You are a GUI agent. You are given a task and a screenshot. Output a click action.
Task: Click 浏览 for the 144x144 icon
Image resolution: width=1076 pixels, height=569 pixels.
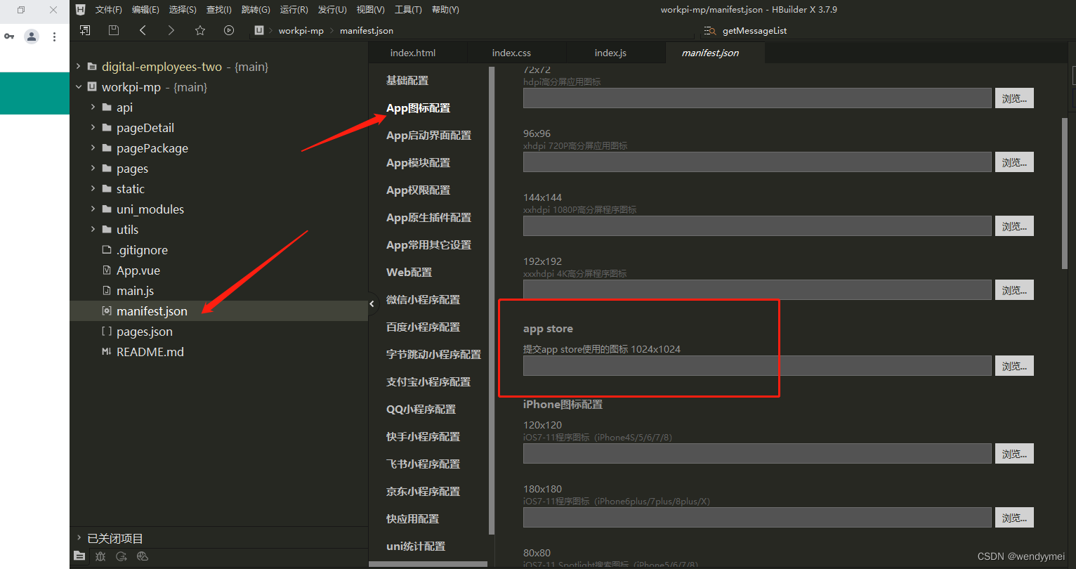1014,226
